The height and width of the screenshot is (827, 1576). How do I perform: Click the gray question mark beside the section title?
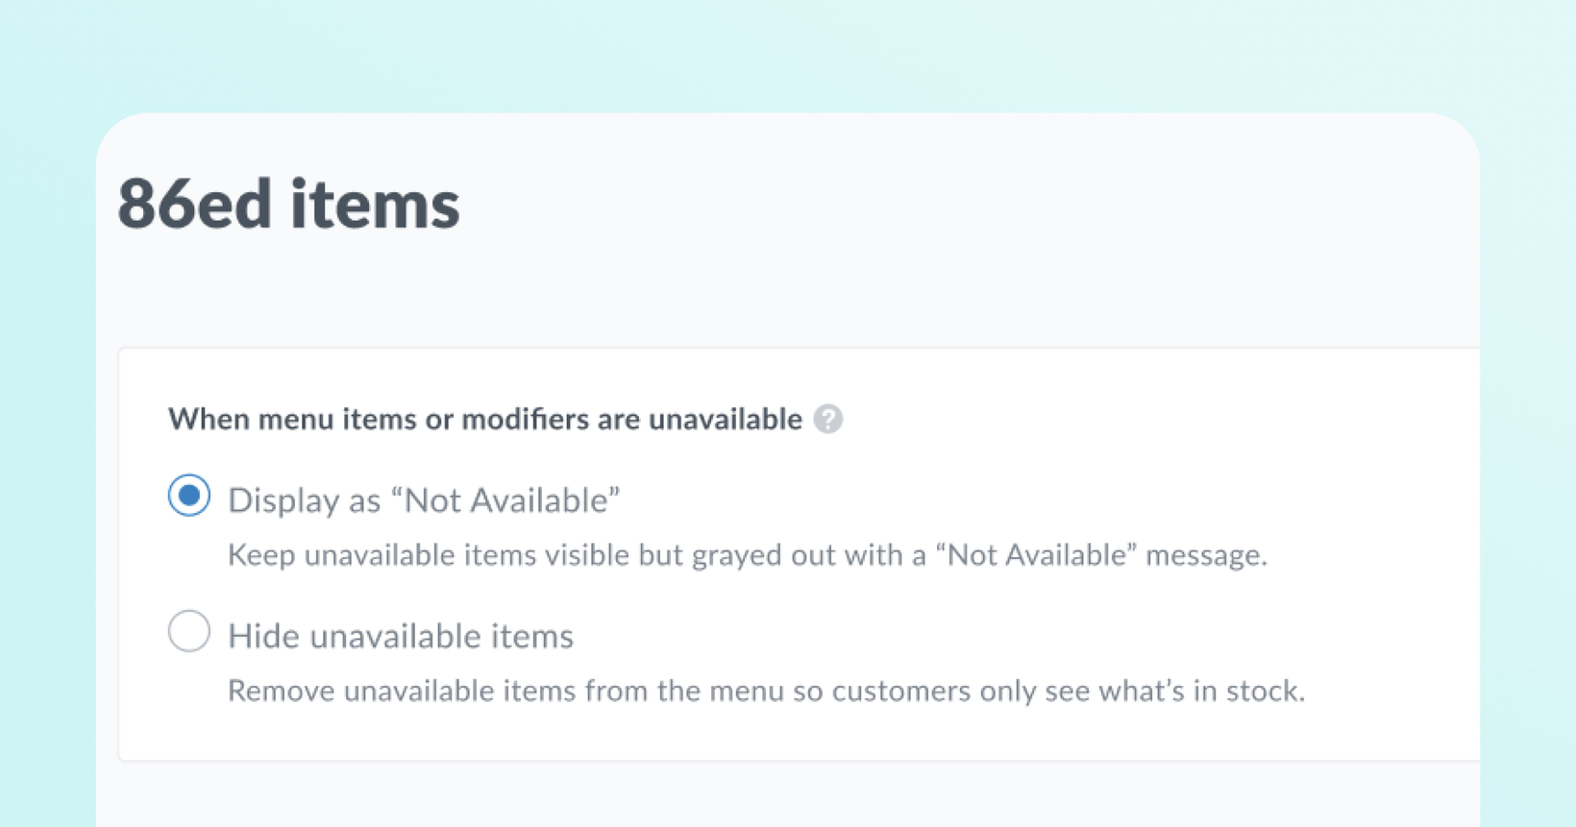click(x=828, y=419)
